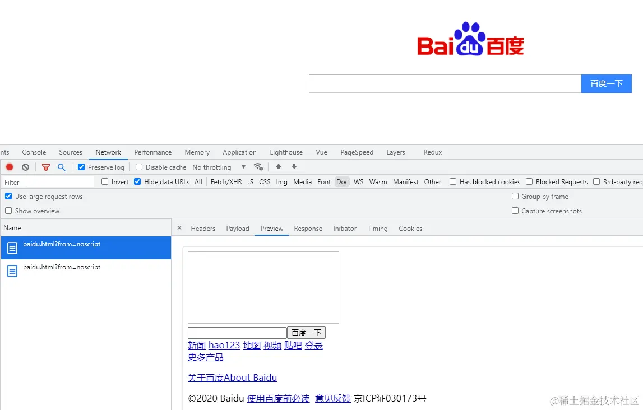
Task: Show the Cookies detail tab
Action: 410,228
